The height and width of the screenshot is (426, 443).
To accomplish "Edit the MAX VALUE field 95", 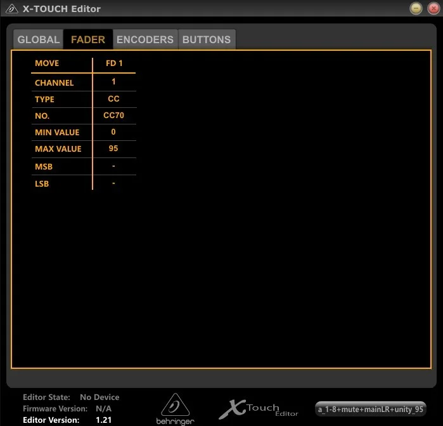I will 113,149.
